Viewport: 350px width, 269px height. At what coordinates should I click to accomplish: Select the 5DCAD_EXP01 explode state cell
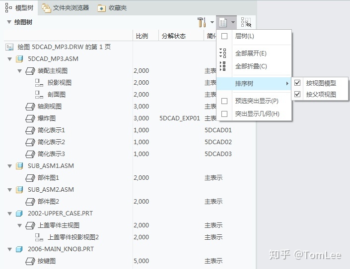(180, 118)
